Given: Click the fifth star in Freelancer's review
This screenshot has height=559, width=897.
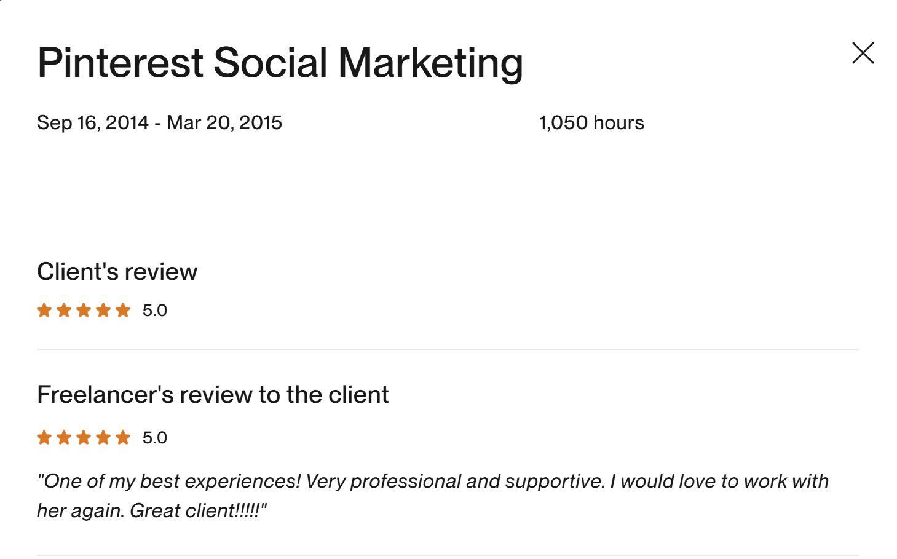Looking at the screenshot, I should point(123,438).
